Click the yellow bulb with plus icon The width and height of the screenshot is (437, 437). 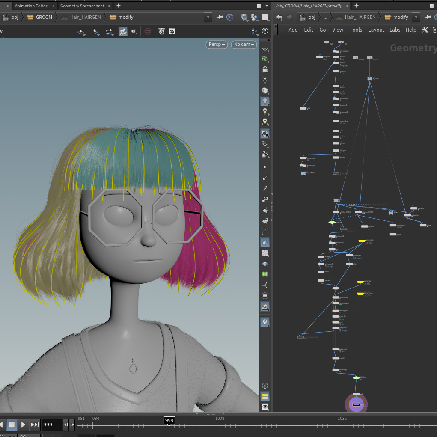click(265, 111)
